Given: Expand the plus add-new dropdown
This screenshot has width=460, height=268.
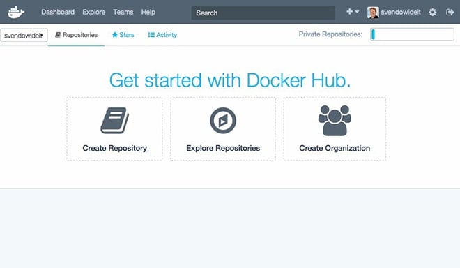Looking at the screenshot, I should point(353,12).
